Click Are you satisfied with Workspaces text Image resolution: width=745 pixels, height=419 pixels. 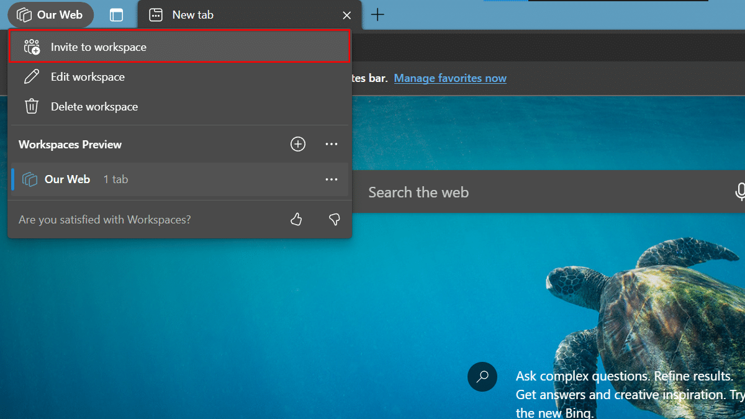pos(105,220)
